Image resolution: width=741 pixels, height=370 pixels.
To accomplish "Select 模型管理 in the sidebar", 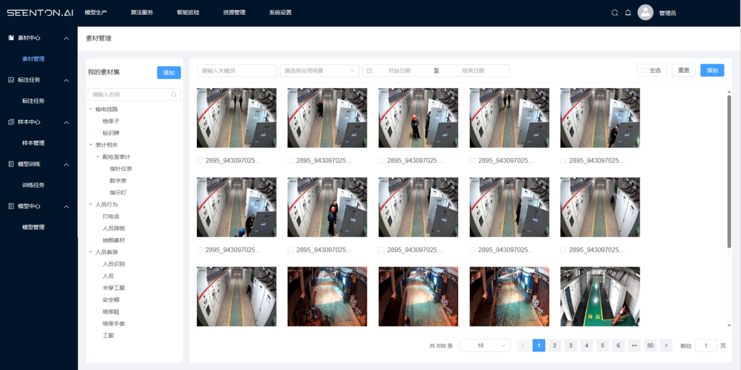I will (33, 227).
